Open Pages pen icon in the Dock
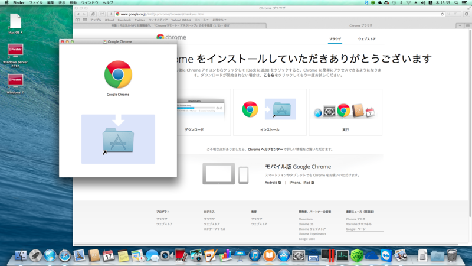The height and width of the screenshot is (266, 472). [x=211, y=256]
